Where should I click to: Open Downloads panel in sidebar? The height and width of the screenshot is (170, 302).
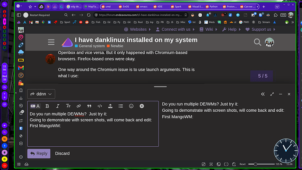click(x=21, y=98)
